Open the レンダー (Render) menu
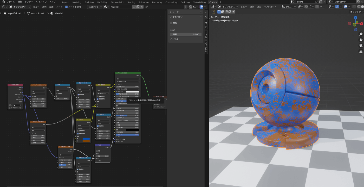The width and height of the screenshot is (364, 187). [29, 2]
